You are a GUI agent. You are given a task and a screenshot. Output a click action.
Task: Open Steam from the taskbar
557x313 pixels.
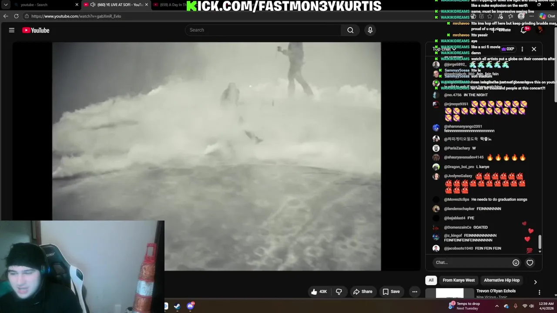coord(177,306)
